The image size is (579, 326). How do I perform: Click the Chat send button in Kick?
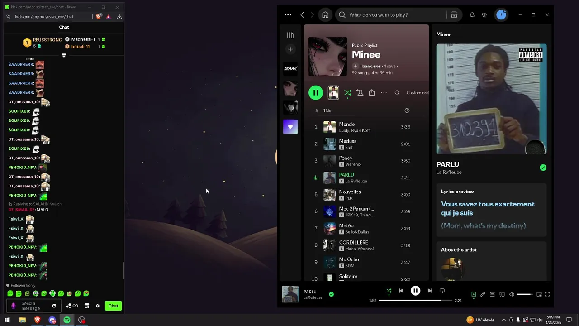coord(113,306)
